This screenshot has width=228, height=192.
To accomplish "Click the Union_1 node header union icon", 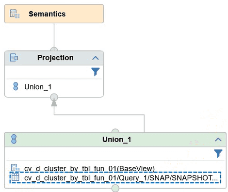I will click(x=14, y=139).
